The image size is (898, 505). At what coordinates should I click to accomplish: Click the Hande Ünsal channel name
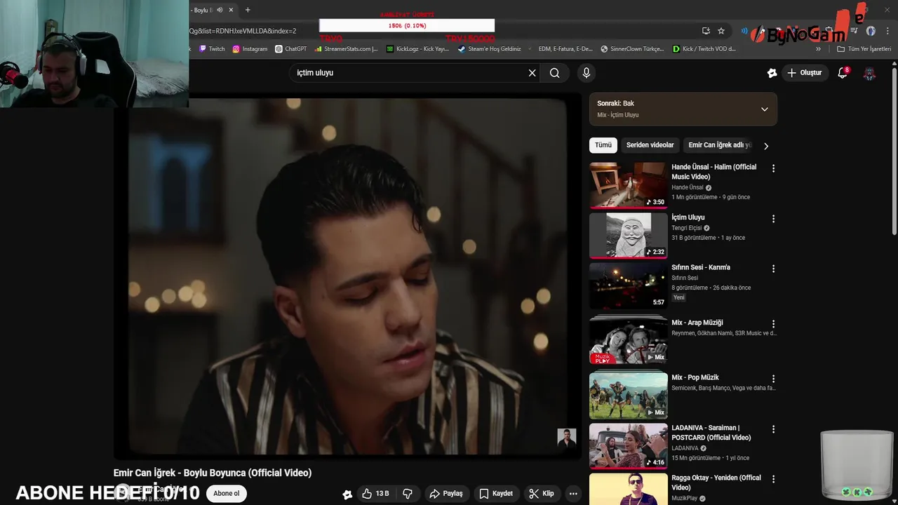tap(687, 188)
